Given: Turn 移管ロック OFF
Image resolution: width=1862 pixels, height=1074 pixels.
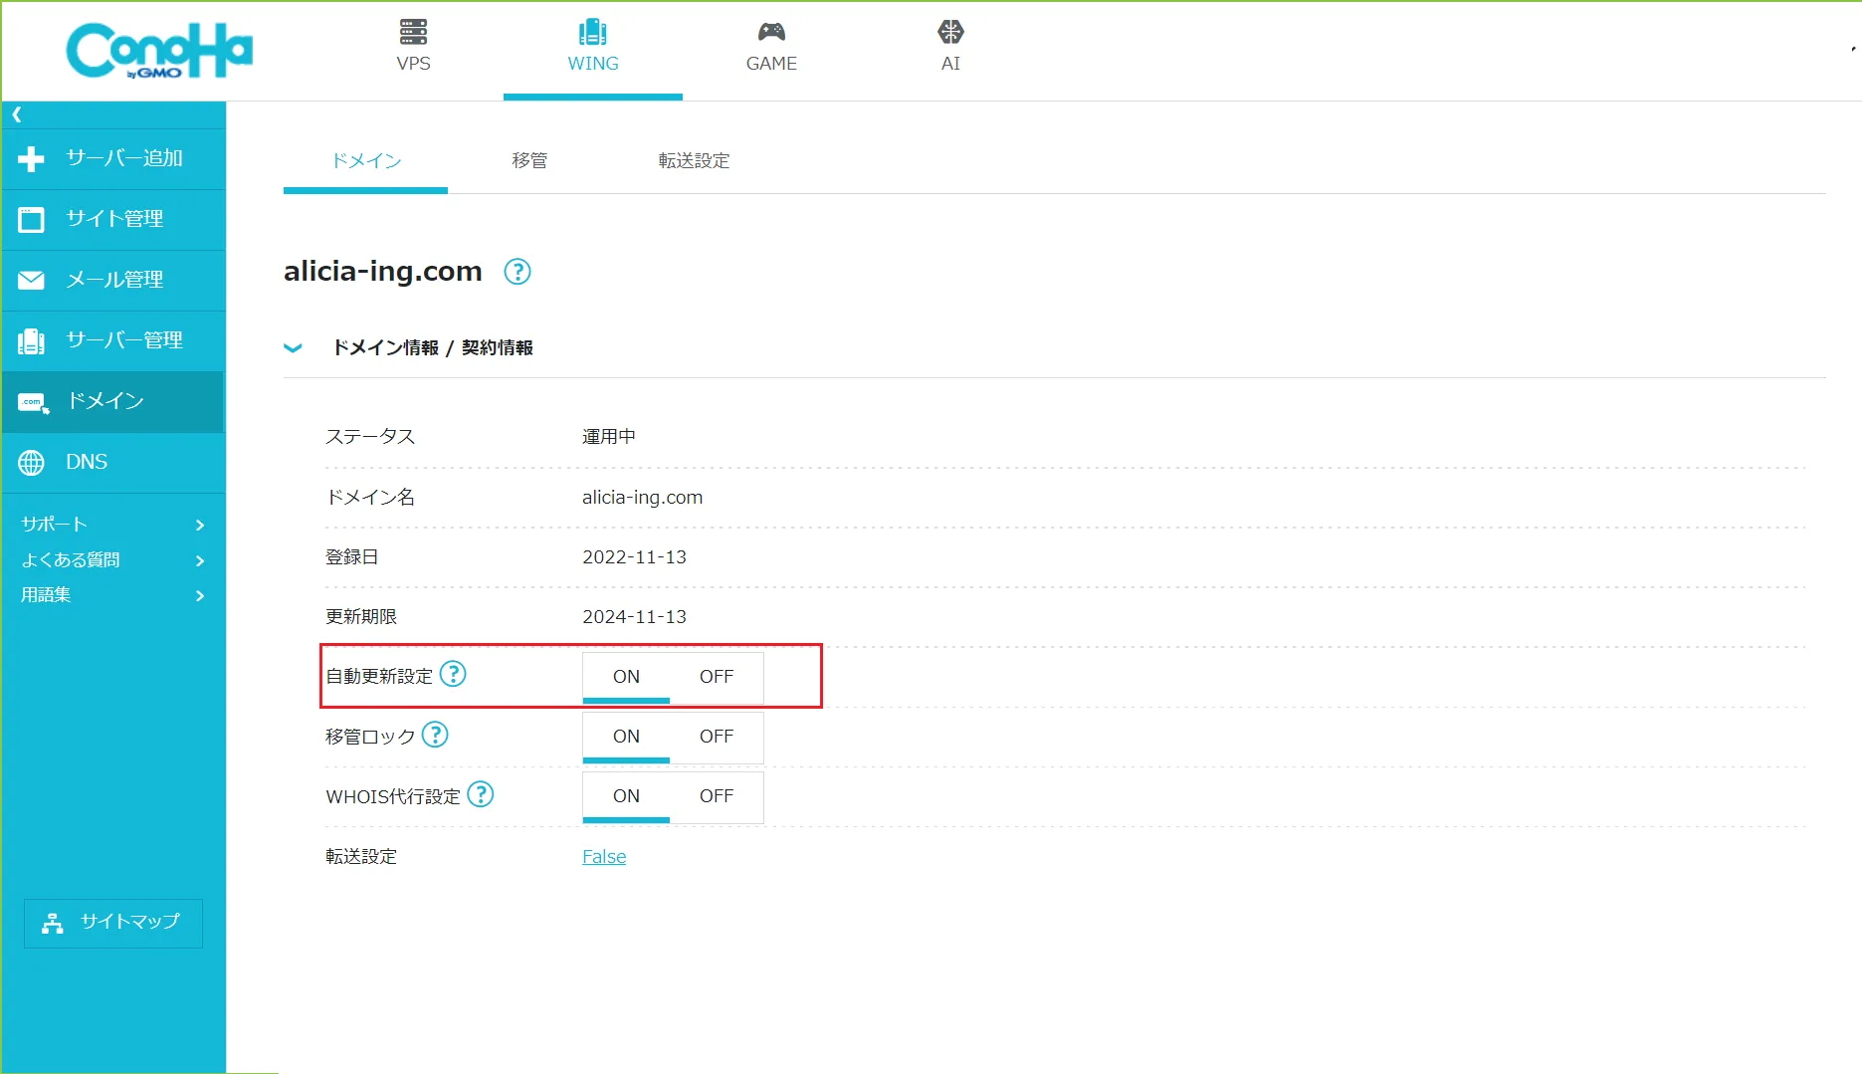Looking at the screenshot, I should (717, 737).
